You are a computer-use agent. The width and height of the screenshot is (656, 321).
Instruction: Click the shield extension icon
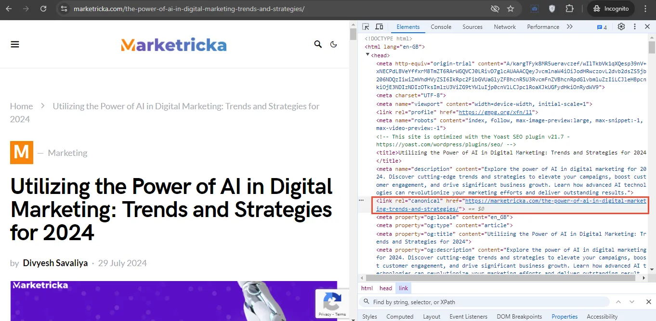(552, 9)
